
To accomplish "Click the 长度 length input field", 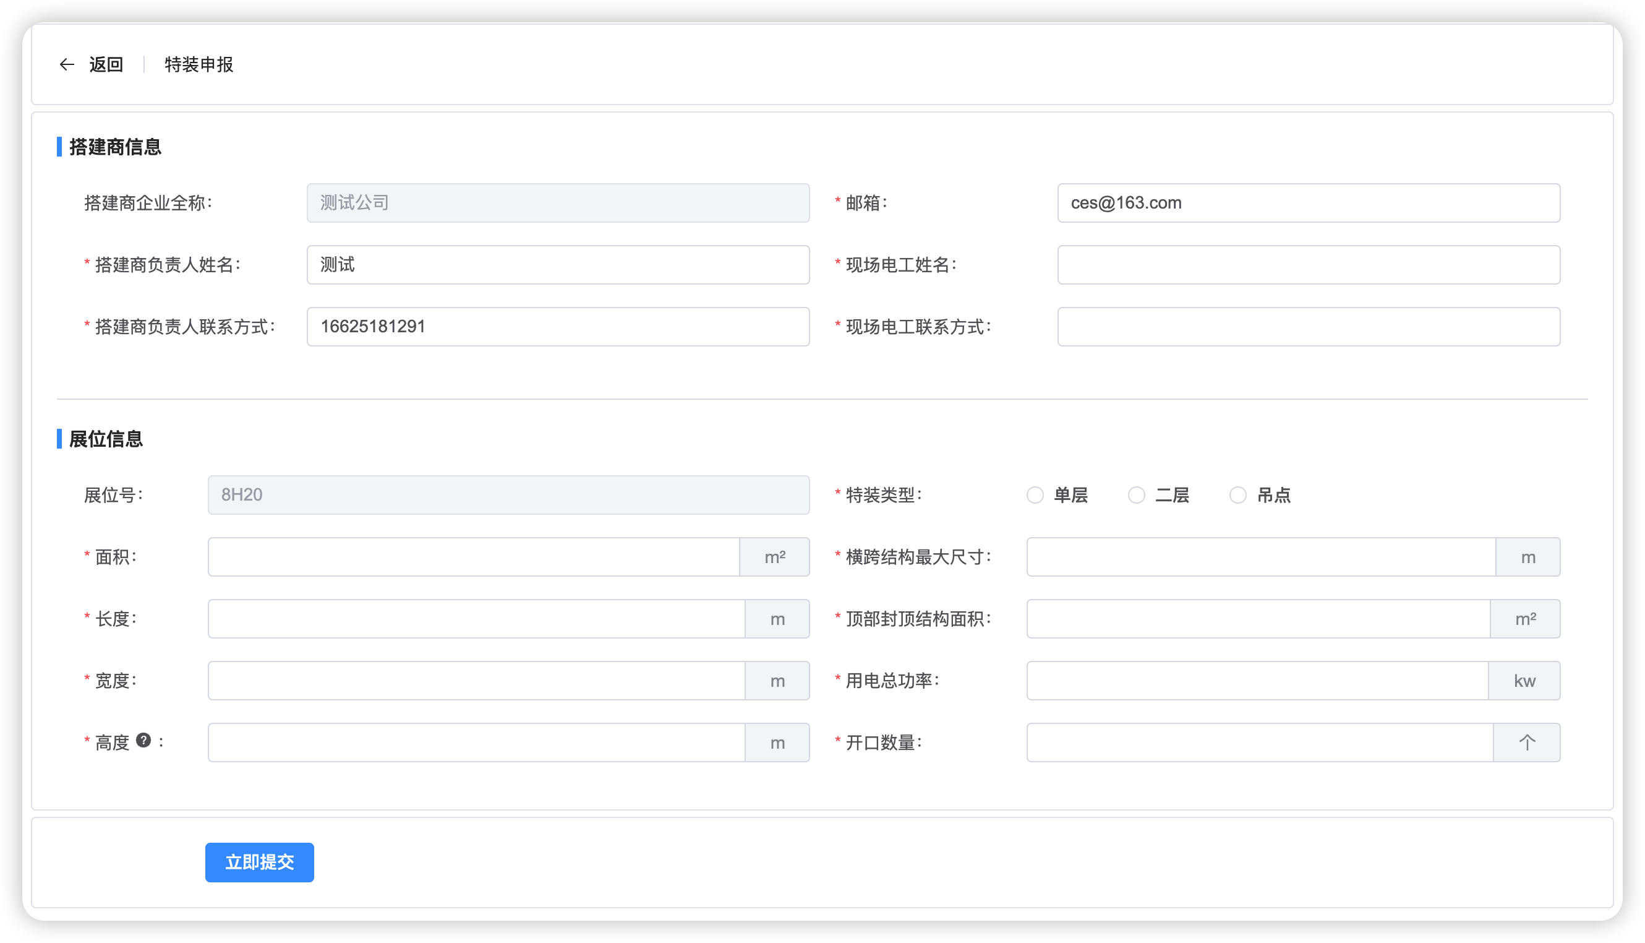I will click(476, 619).
